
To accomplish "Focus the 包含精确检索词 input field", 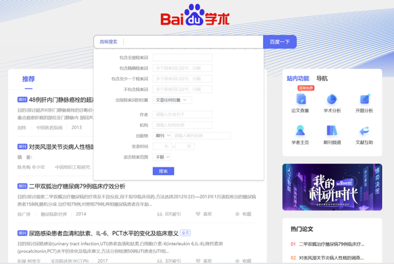I will pyautogui.click(x=183, y=68).
